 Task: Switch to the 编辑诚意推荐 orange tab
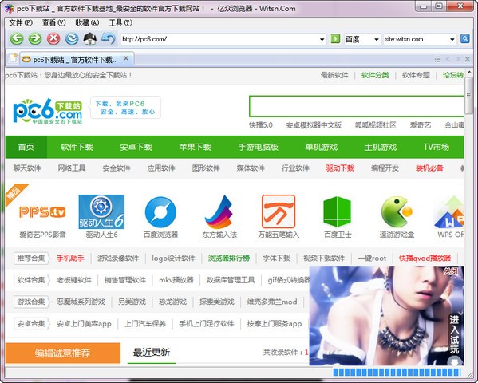[62, 353]
